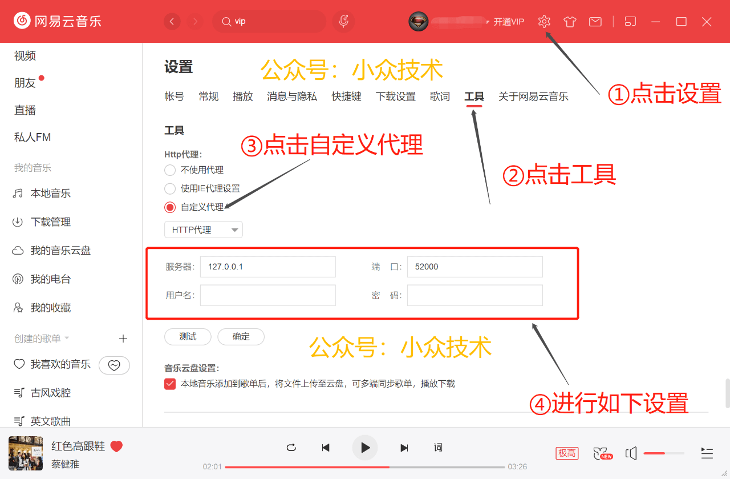Screen dimensions: 730x479
Task: Open the messages envelope icon
Action: click(595, 22)
